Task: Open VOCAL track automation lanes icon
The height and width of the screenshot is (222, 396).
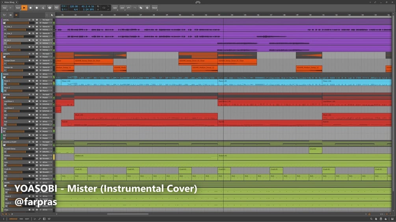Action: [37, 23]
